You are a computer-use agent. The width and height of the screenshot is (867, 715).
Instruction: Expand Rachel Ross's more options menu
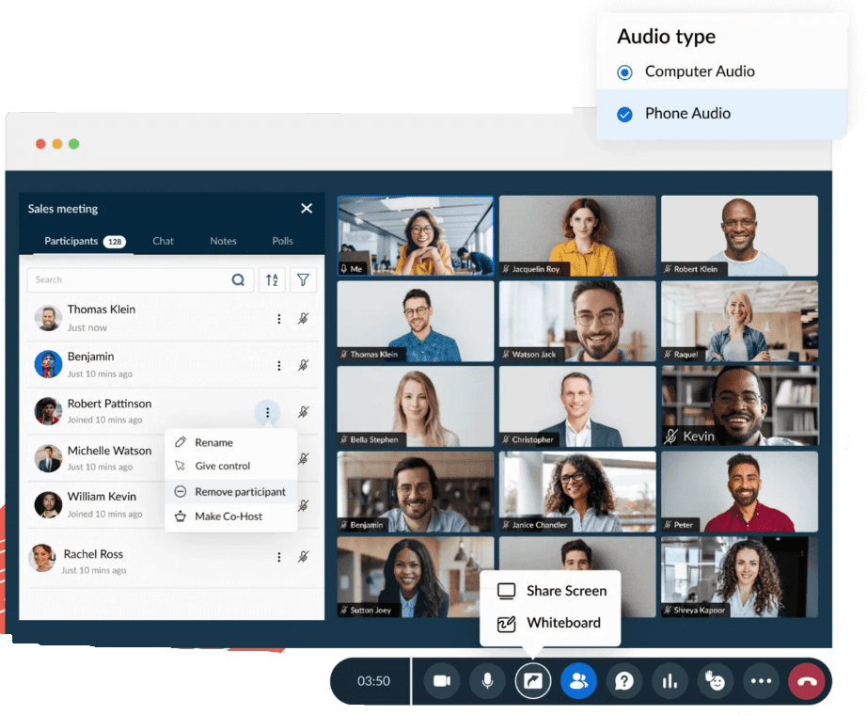click(x=278, y=557)
